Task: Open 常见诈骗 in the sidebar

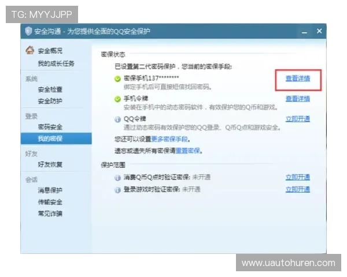Action: click(x=50, y=214)
